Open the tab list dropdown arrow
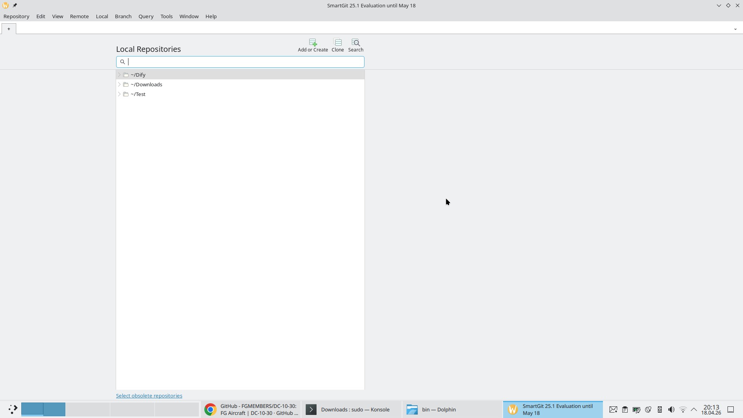 click(735, 29)
